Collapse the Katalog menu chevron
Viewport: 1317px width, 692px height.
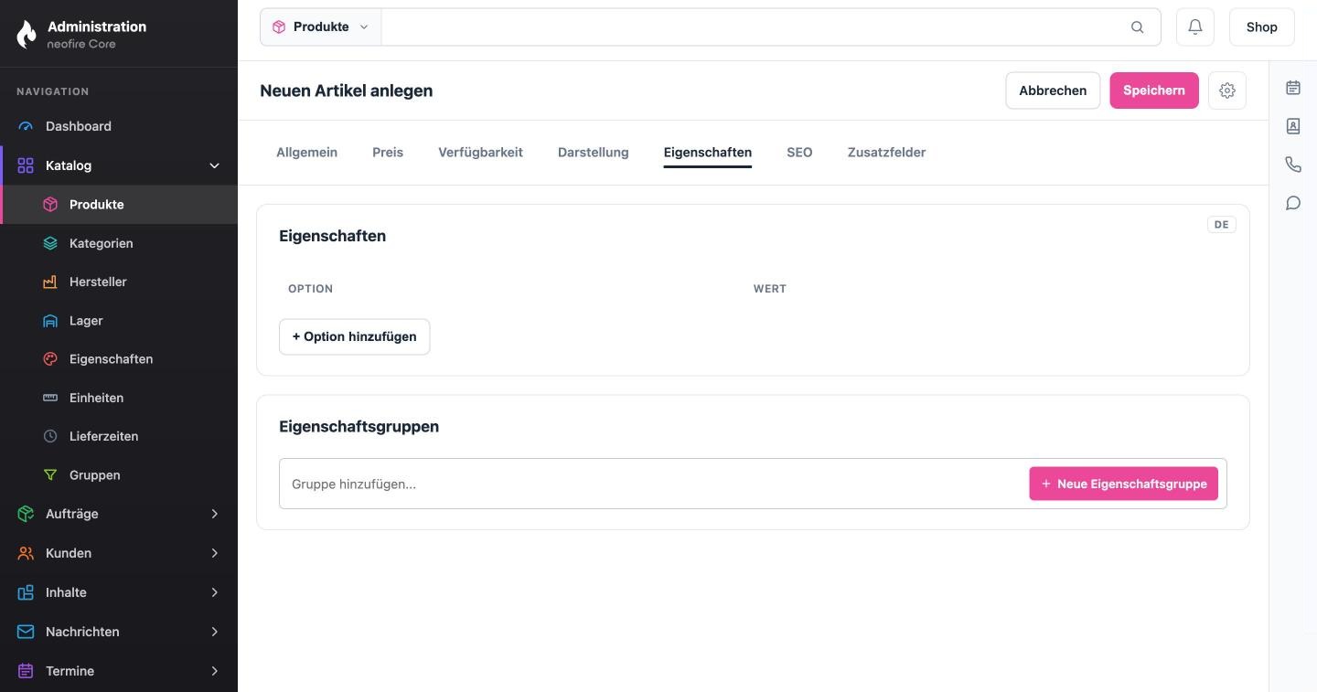[215, 165]
